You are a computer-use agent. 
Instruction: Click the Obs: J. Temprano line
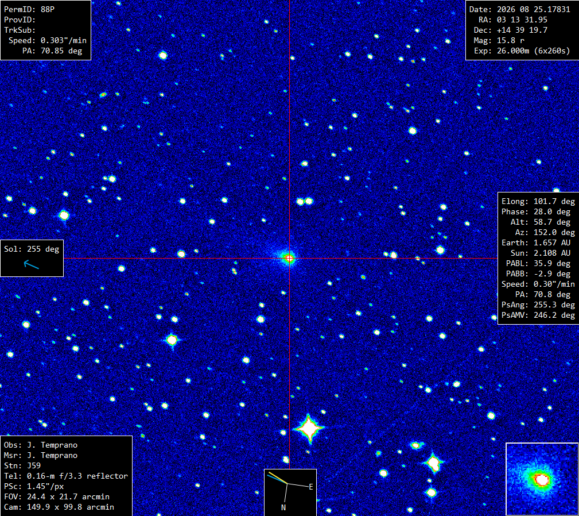point(41,445)
